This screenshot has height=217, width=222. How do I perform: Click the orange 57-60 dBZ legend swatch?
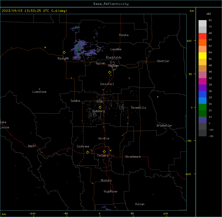(x=202, y=43)
